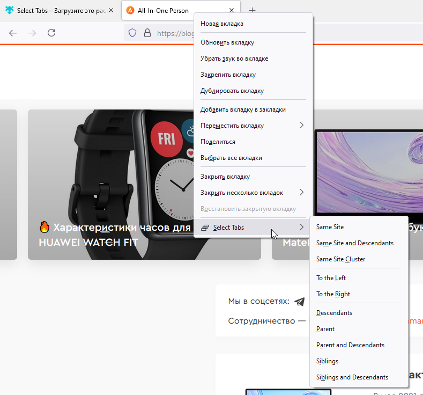Screen dimensions: 423x395
Task: Choose Добавить вкладку в закладки
Action: 253,109
